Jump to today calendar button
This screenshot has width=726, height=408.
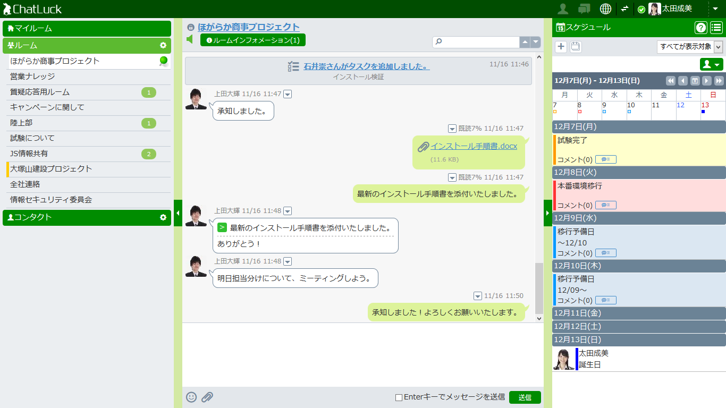click(695, 81)
